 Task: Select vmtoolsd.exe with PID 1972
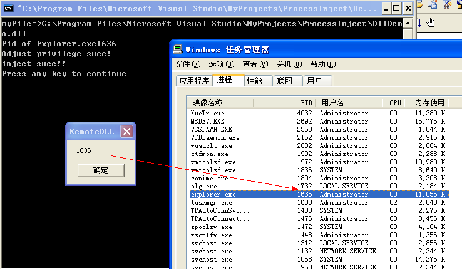319,162
